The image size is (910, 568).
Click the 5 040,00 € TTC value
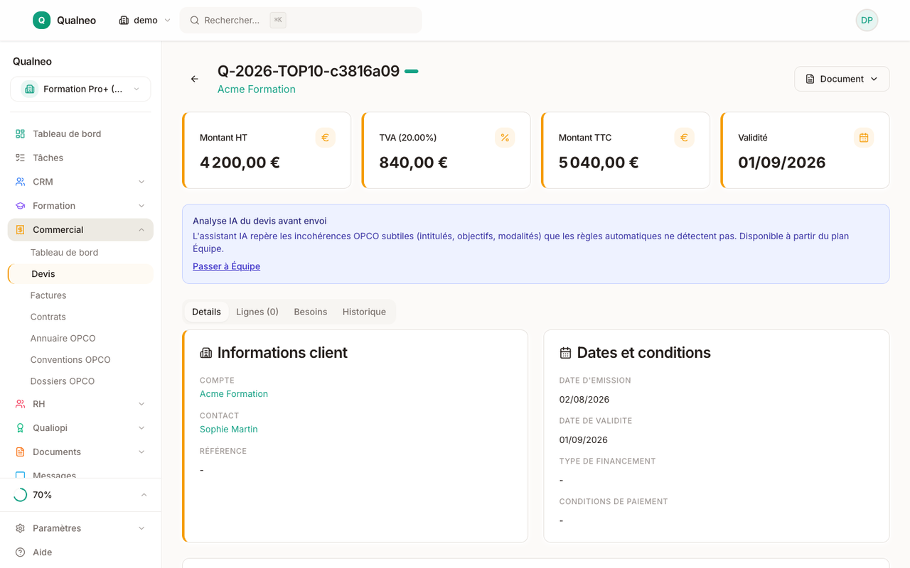pyautogui.click(x=599, y=163)
